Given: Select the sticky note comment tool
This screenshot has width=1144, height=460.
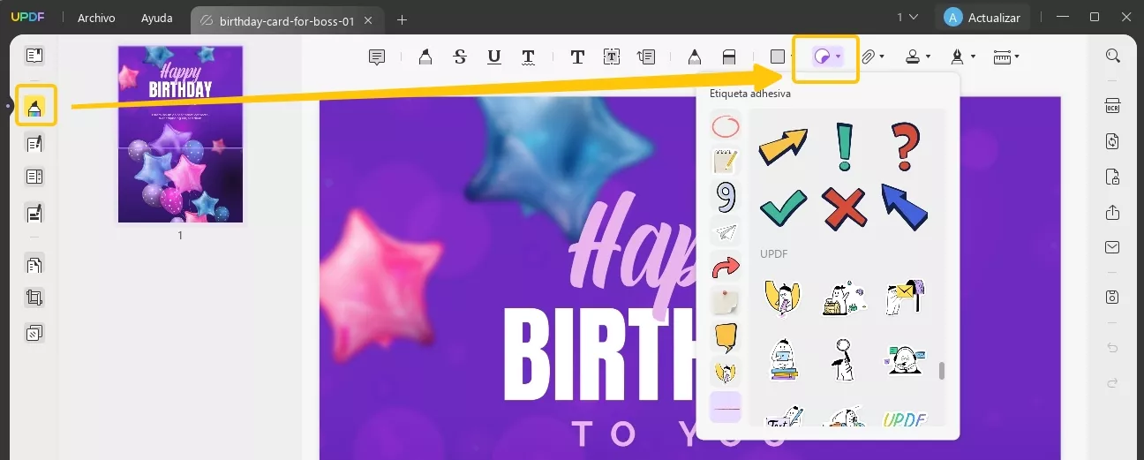Looking at the screenshot, I should (x=377, y=57).
